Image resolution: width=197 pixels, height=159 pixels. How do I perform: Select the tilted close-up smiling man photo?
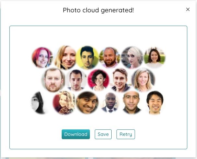point(87,103)
